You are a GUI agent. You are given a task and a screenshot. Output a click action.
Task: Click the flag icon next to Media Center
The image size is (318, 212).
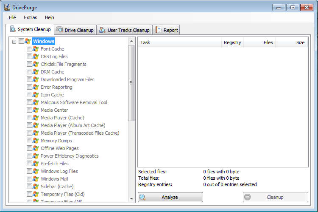(36, 110)
